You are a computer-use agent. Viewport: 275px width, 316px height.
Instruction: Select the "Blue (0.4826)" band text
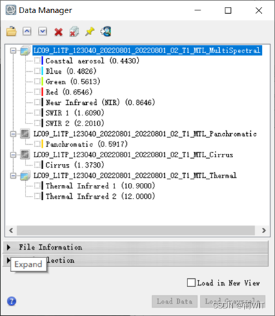coord(71,71)
